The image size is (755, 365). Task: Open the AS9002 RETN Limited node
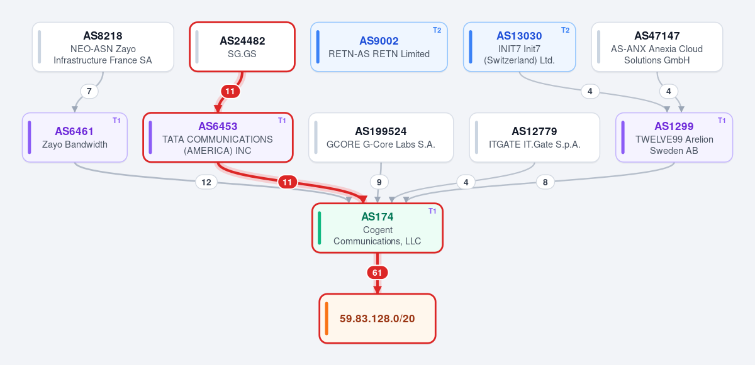coord(379,47)
